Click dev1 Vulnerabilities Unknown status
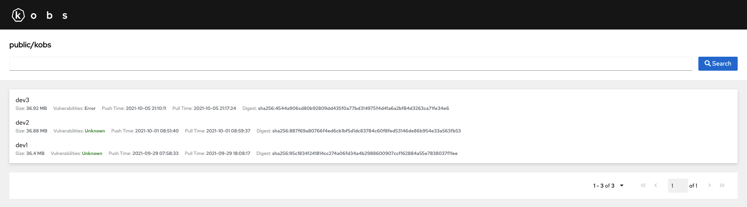Viewport: 747px width, 207px height. 92,153
